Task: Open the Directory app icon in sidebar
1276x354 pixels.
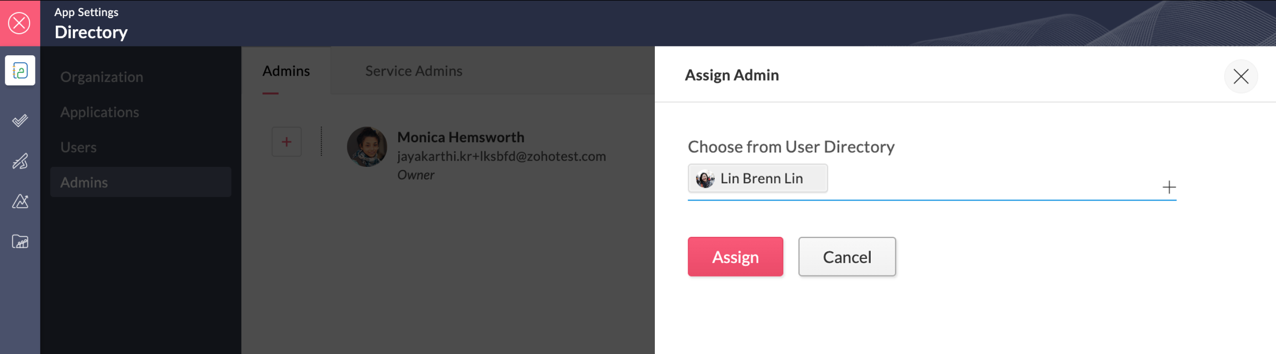Action: pos(20,71)
